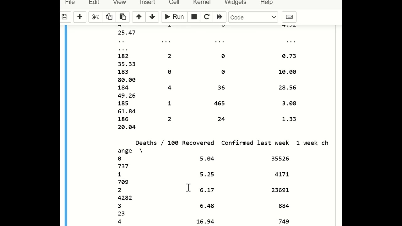
Task: Open the Kernel menu
Action: (x=202, y=3)
